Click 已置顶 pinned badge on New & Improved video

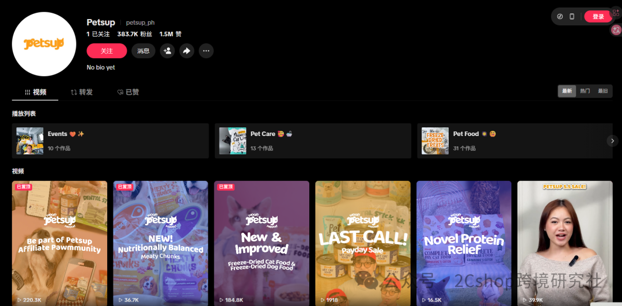pos(226,187)
